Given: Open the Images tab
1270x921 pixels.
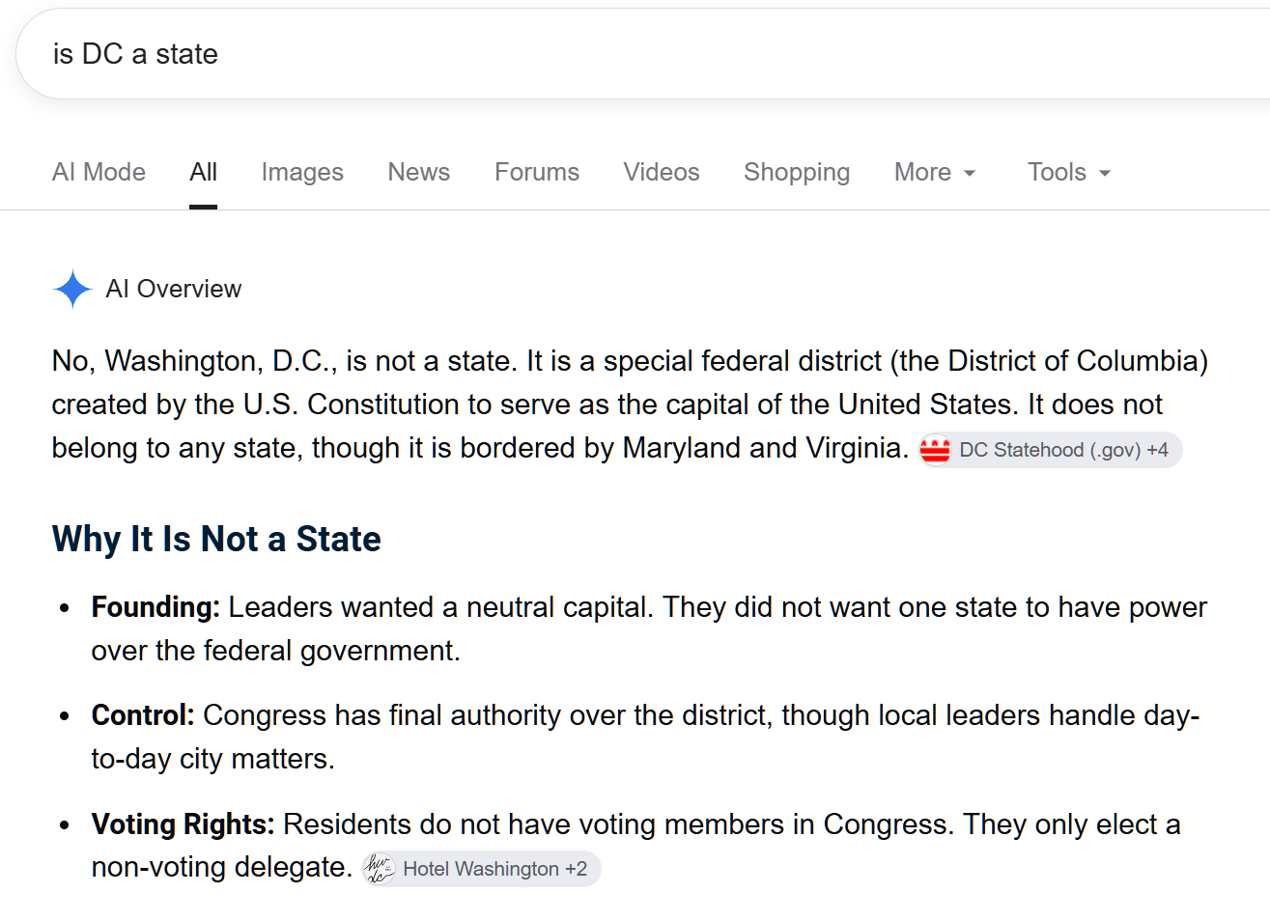Looking at the screenshot, I should (x=302, y=172).
